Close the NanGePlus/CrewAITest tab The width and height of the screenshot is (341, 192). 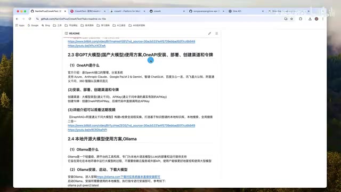pyautogui.click(x=65, y=11)
